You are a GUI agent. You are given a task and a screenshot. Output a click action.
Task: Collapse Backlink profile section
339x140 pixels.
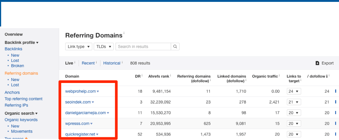(21, 43)
